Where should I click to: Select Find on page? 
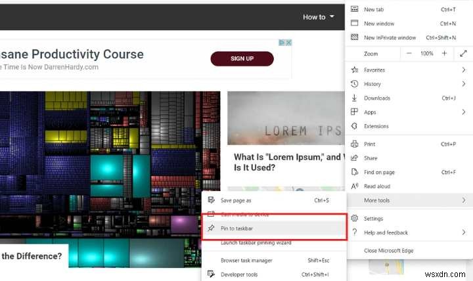click(409, 172)
